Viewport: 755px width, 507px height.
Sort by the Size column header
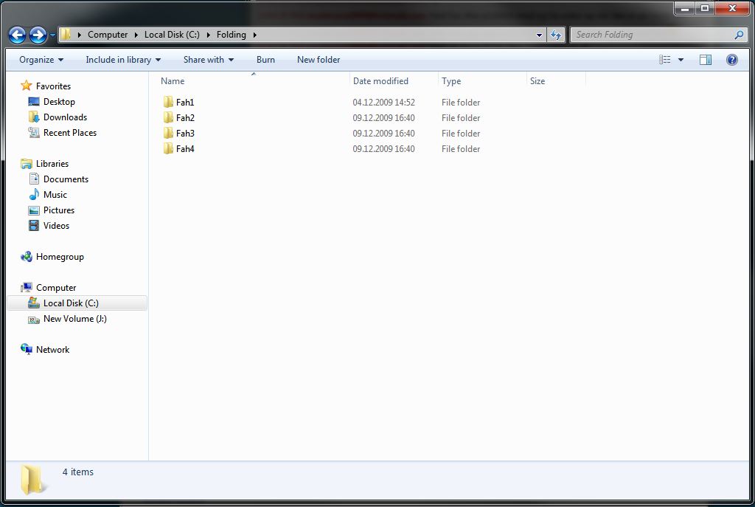[x=537, y=81]
